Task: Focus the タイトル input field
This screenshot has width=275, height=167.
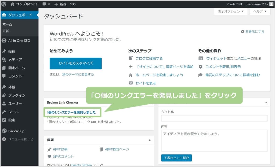Action: (214, 118)
